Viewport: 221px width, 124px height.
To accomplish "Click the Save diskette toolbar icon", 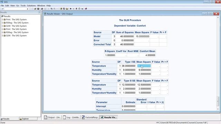I will [x=38, y=9].
